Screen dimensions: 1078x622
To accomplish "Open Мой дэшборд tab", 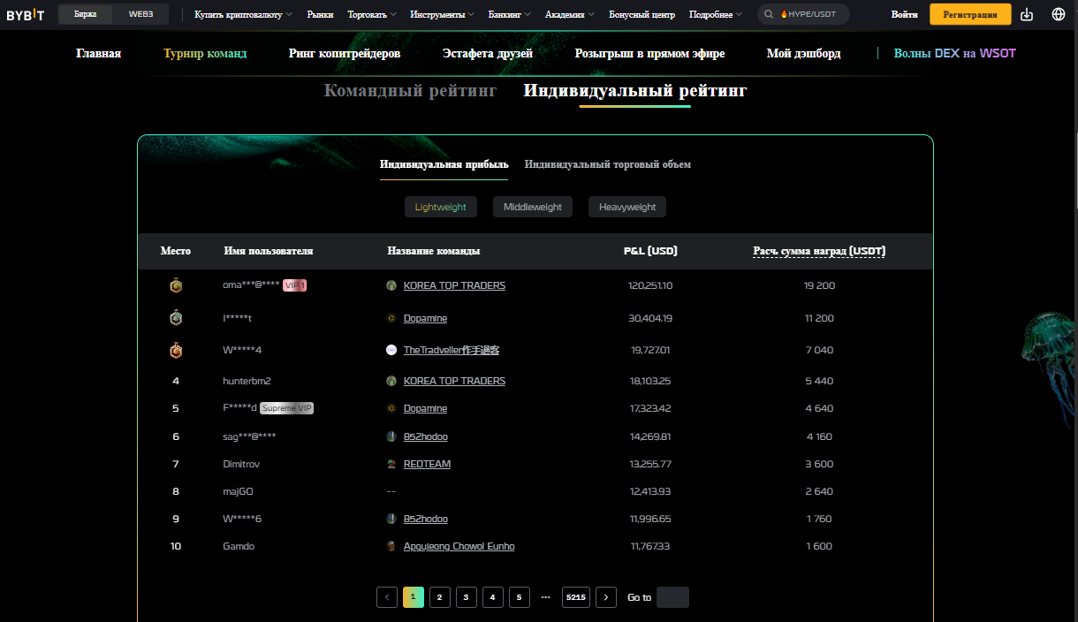I will coord(804,53).
